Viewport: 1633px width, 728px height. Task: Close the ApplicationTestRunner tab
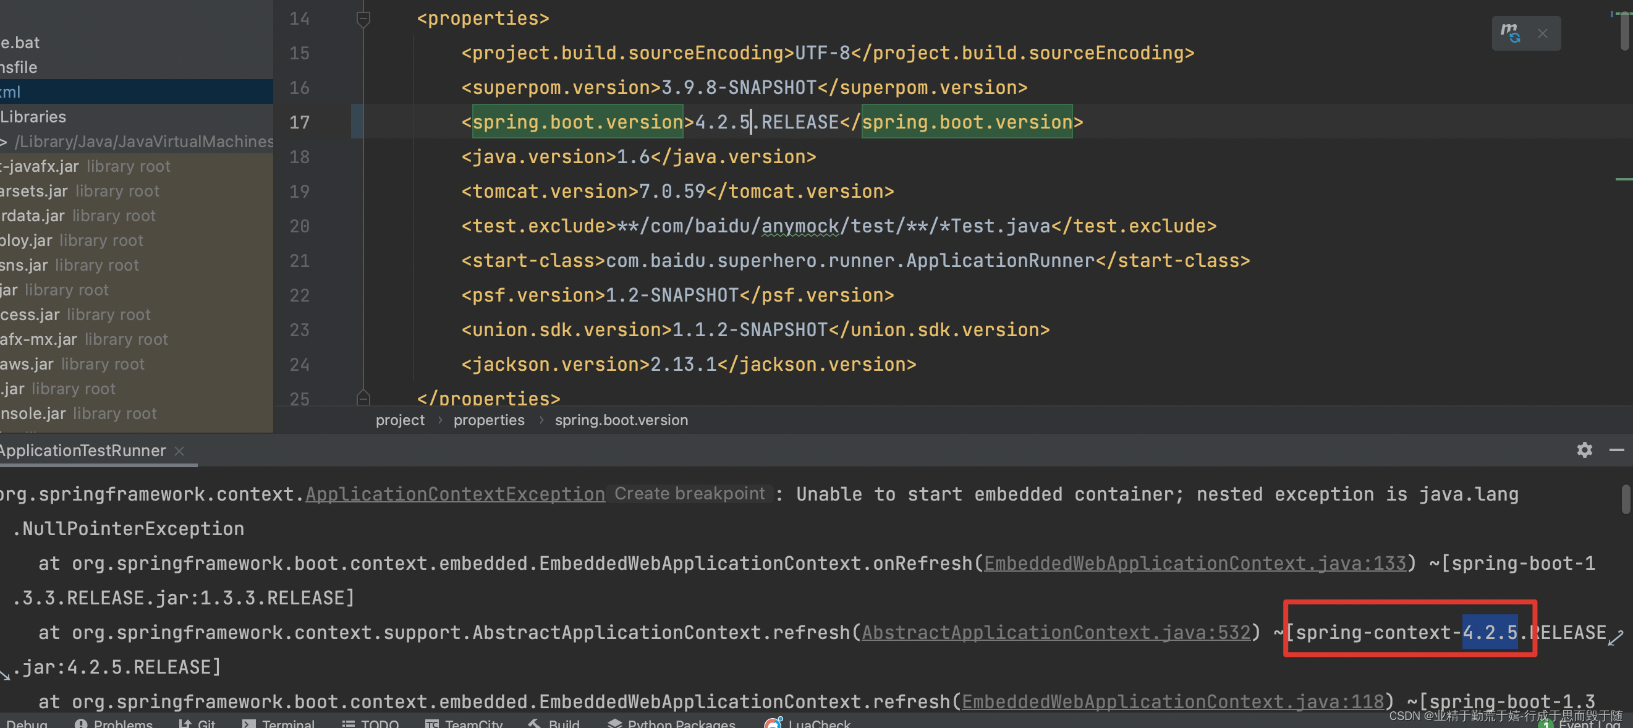click(179, 451)
